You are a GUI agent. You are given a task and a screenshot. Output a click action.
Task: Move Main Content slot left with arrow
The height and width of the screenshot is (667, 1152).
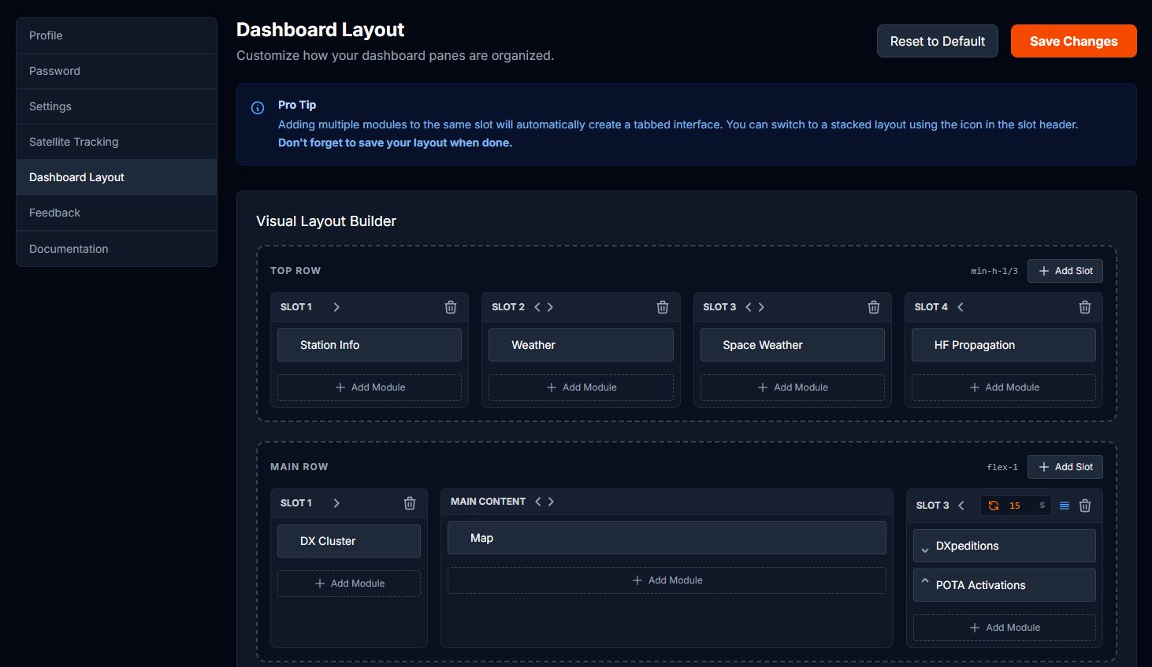538,502
